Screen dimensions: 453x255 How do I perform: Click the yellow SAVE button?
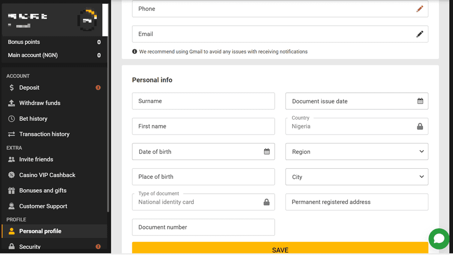280,248
